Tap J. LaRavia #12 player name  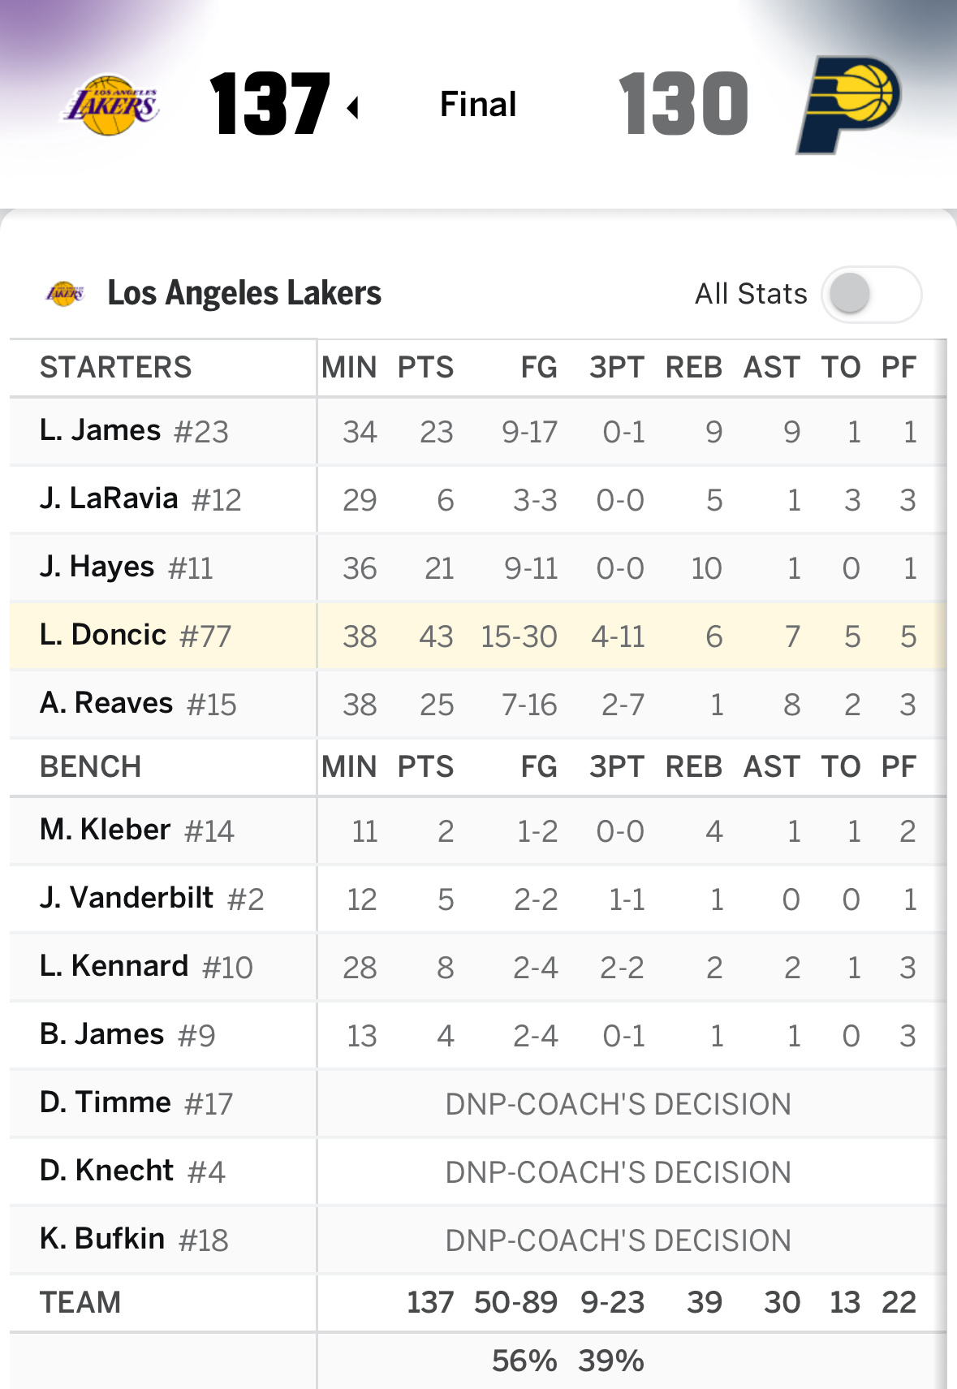[140, 499]
